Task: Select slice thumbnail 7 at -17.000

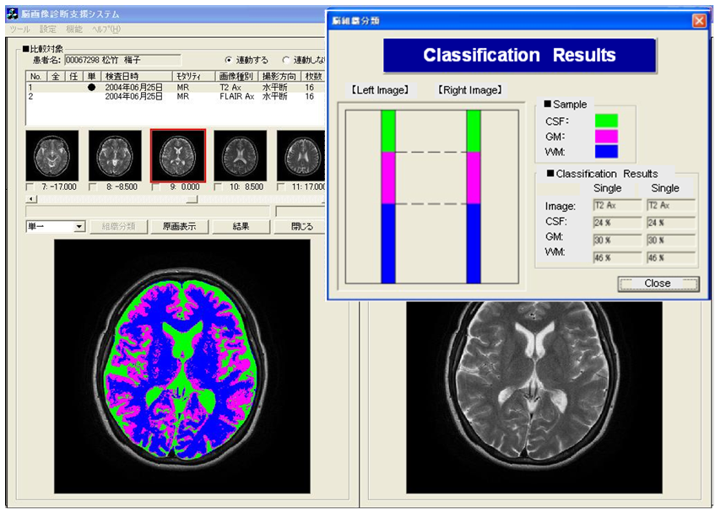Action: point(51,156)
